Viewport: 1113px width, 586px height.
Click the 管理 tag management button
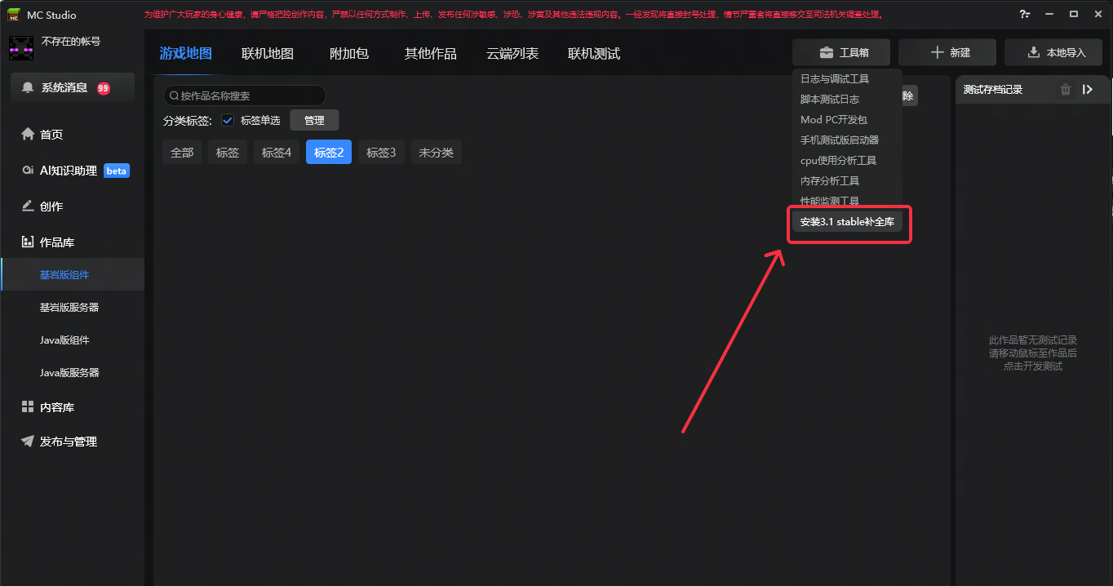tap(314, 121)
